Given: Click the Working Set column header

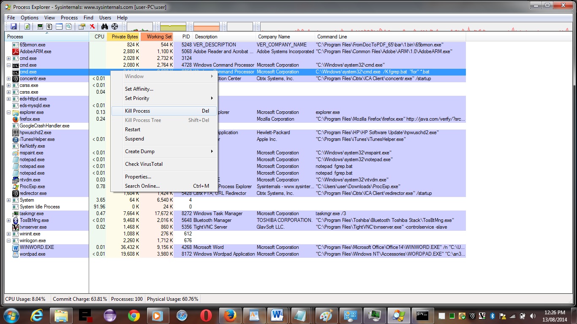Looking at the screenshot, I should [159, 37].
